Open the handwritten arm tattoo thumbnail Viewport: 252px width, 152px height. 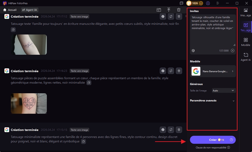(29, 44)
